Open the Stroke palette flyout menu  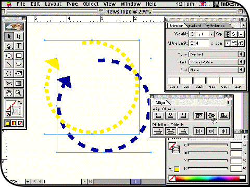[244, 25]
